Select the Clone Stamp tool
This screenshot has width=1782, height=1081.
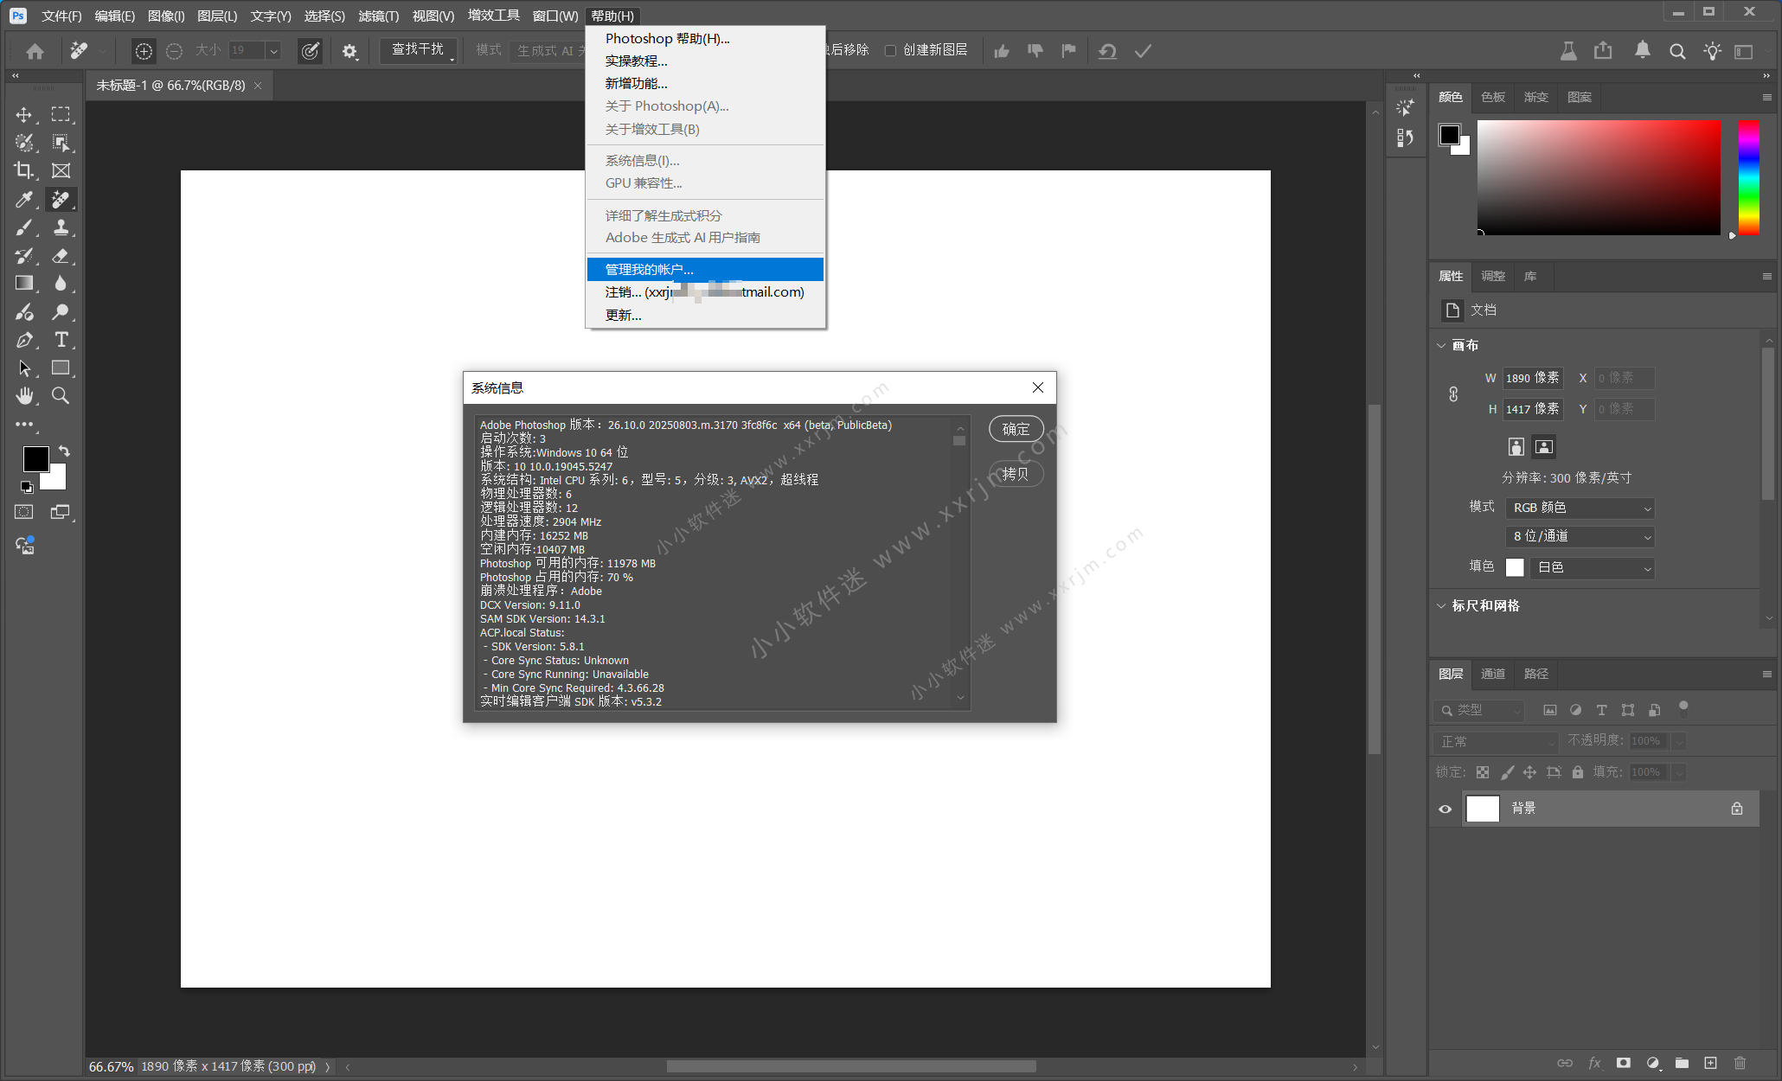(x=61, y=228)
